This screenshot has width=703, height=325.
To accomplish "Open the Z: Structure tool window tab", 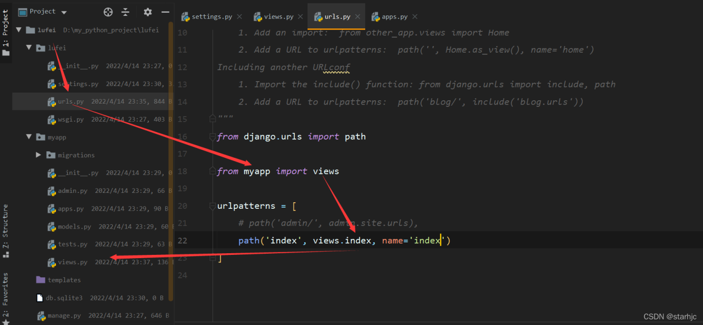I will coord(5,230).
